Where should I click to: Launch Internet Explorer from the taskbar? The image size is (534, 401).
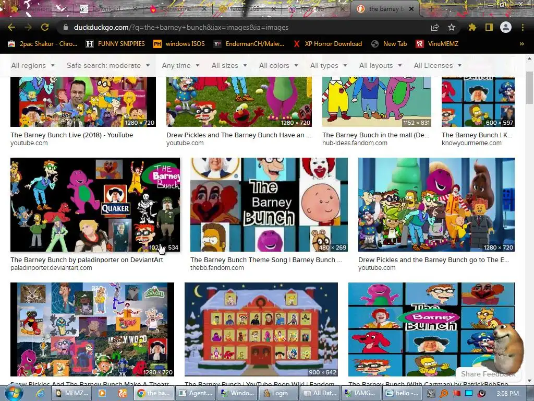point(40,393)
